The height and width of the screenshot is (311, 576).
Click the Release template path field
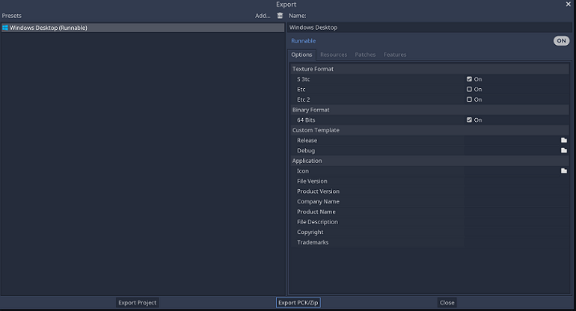point(512,141)
